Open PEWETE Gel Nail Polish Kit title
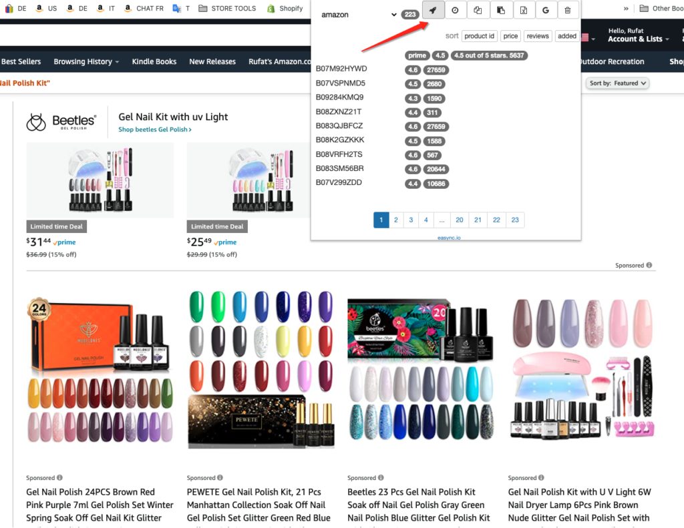The image size is (684, 528). tap(259, 505)
